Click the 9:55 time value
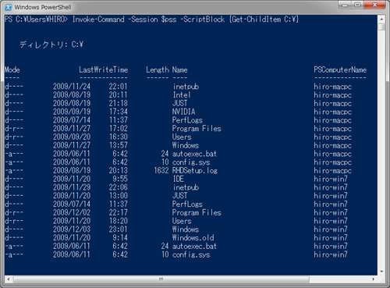Viewport: 390px width, 288px height. click(x=120, y=179)
